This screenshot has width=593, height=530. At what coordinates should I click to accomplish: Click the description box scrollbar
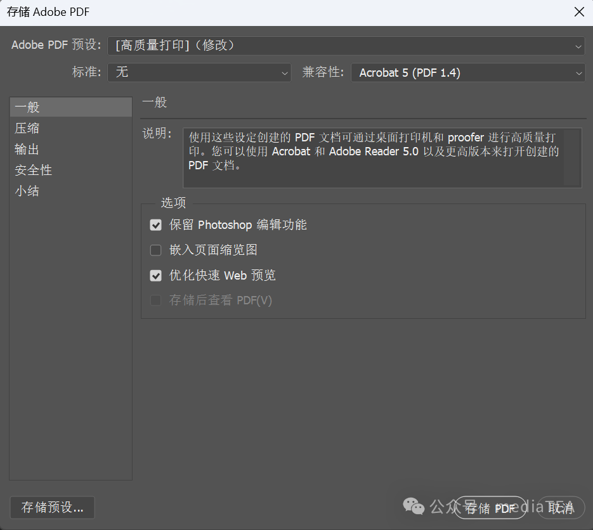(572, 158)
